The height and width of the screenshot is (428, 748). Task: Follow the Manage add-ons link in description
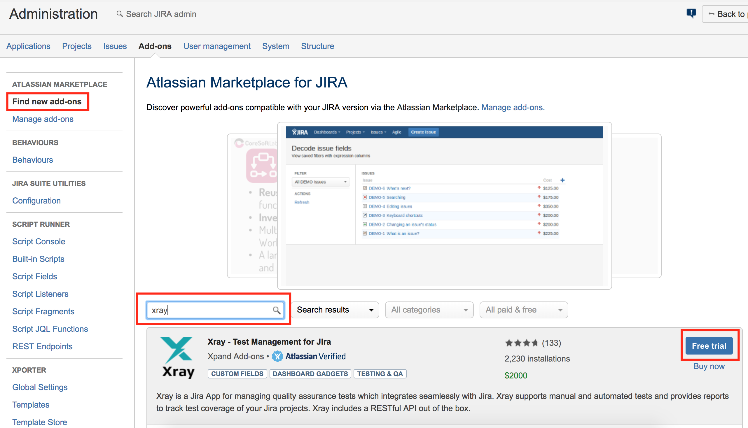513,107
